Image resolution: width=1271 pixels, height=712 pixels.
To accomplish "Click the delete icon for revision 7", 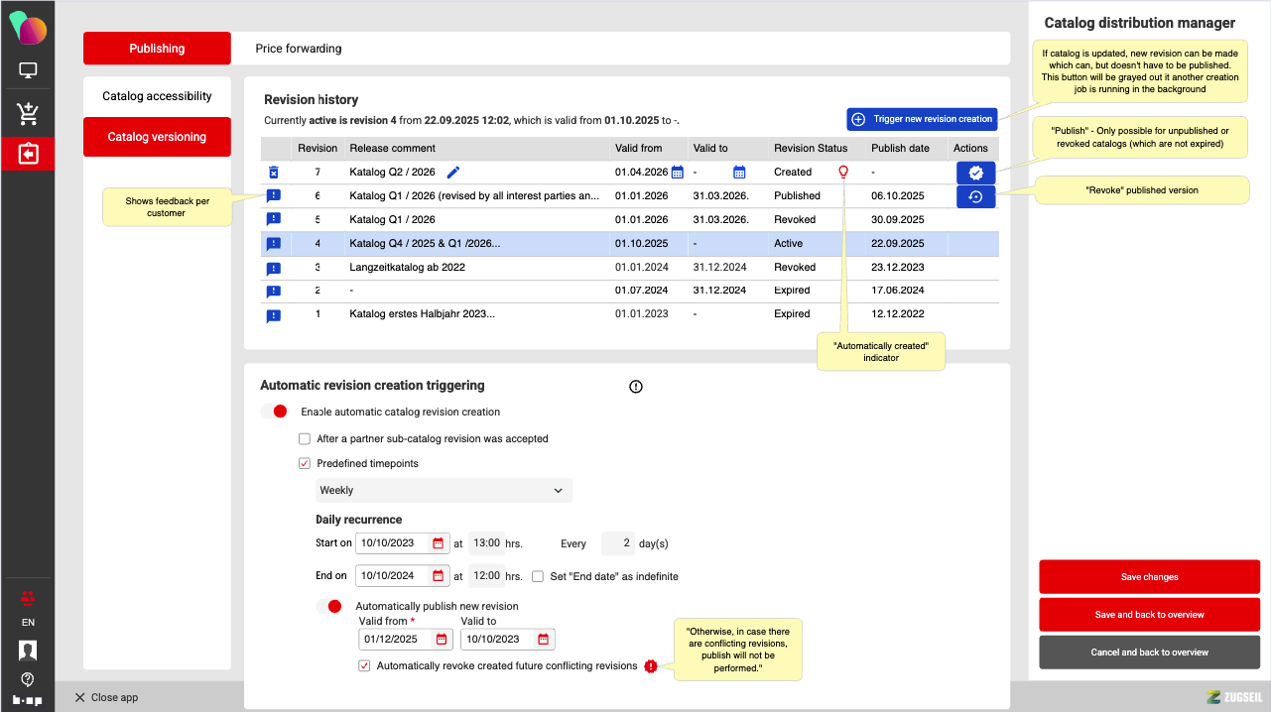I will click(274, 173).
